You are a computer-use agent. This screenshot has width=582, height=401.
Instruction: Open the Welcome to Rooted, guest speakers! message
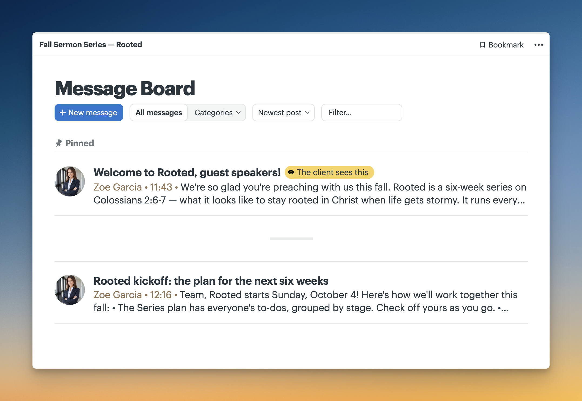click(187, 172)
